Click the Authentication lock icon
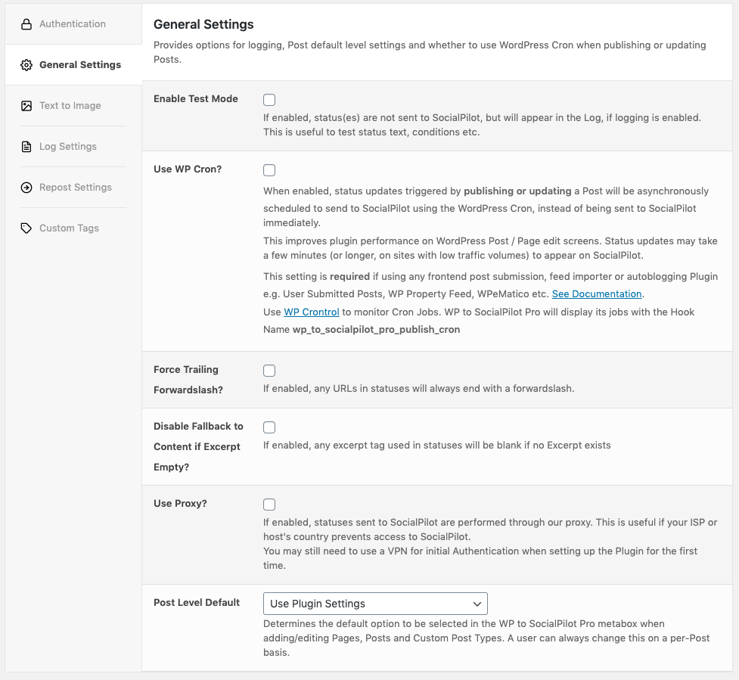The image size is (739, 680). (26, 24)
